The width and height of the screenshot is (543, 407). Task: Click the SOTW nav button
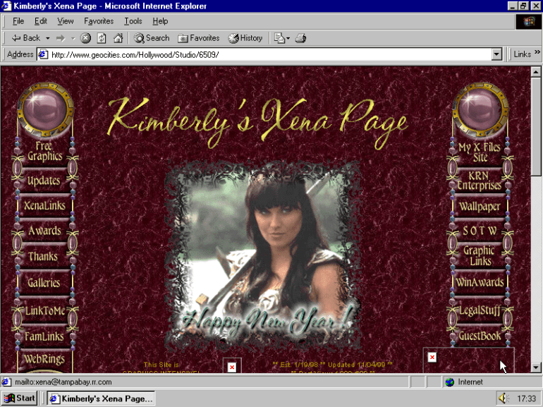(x=480, y=231)
